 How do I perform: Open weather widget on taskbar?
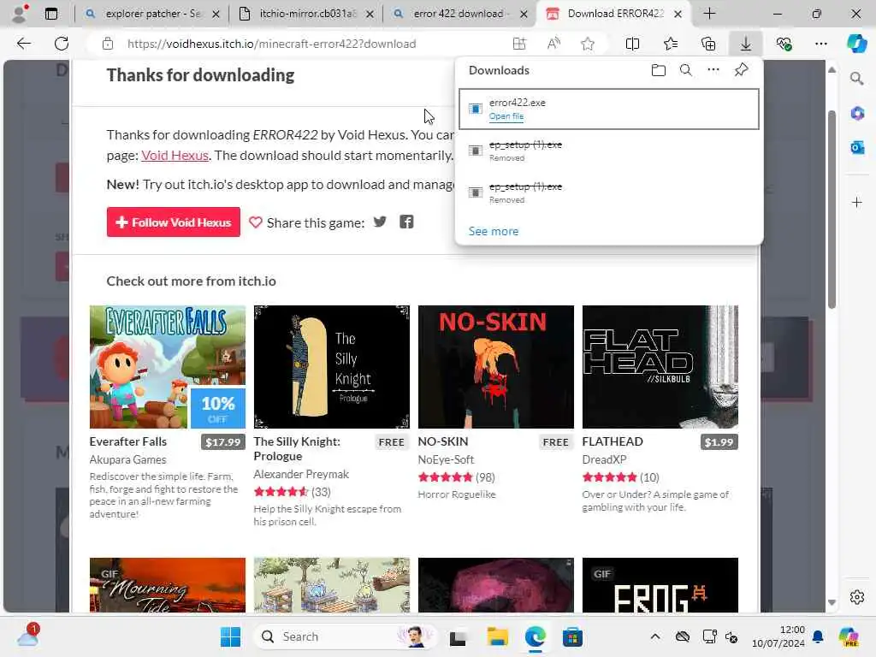coord(28,636)
